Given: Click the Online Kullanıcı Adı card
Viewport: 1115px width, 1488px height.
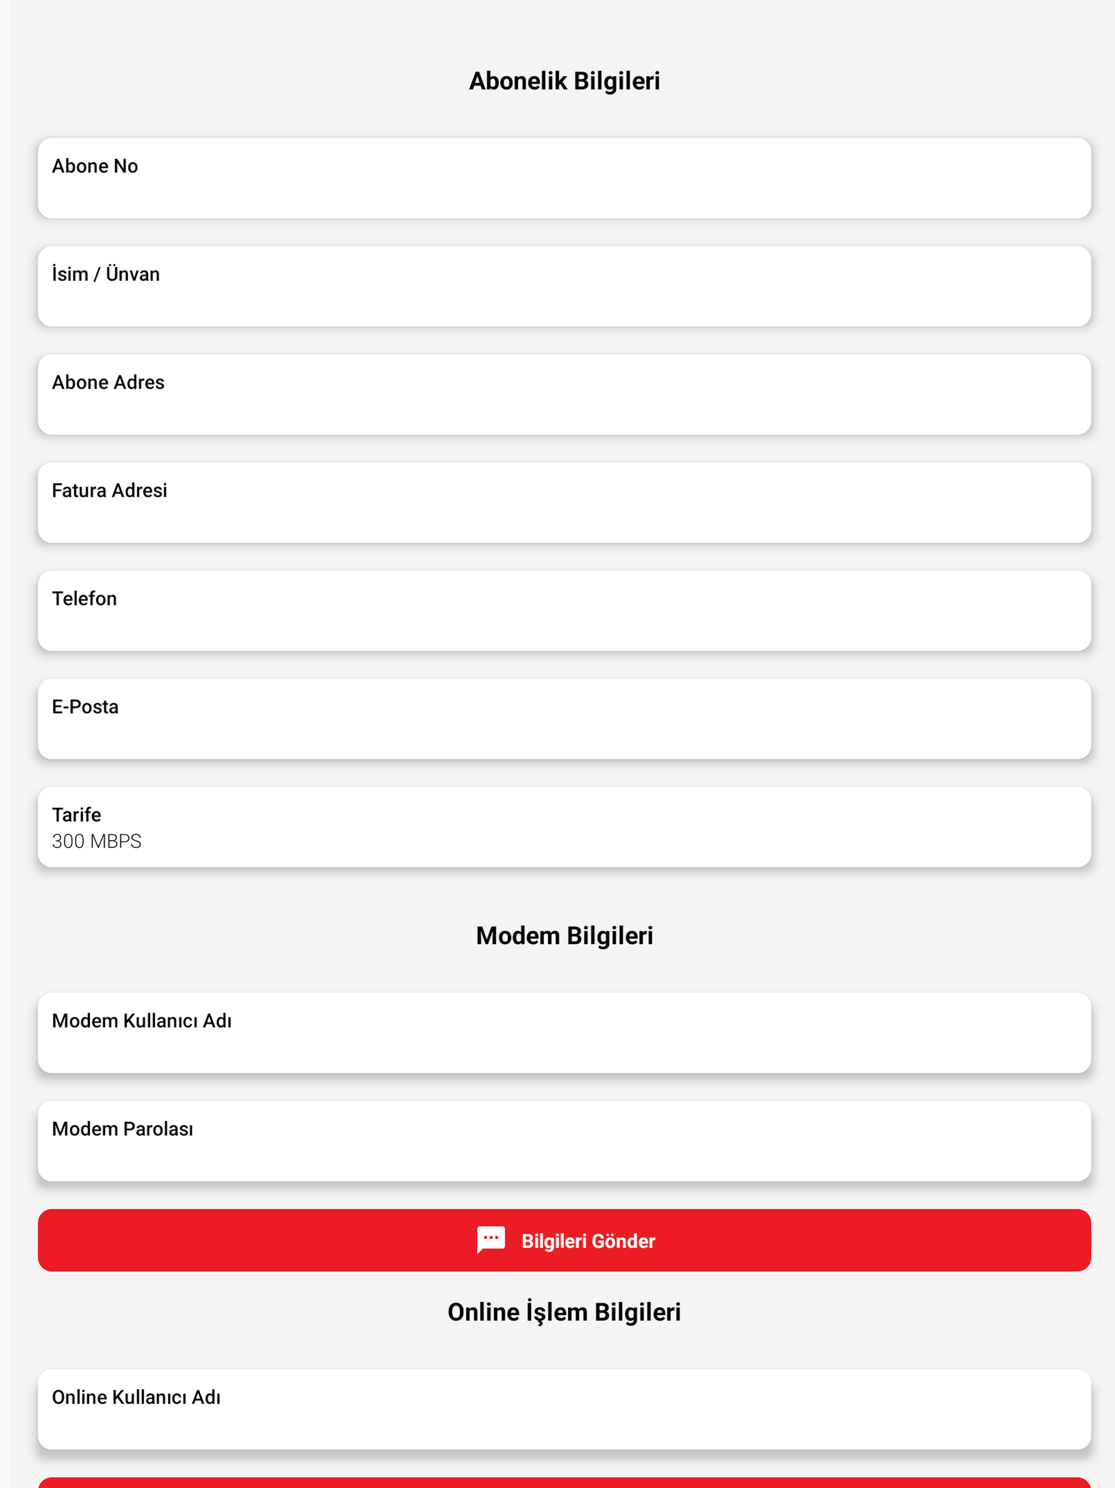Looking at the screenshot, I should click(564, 1409).
